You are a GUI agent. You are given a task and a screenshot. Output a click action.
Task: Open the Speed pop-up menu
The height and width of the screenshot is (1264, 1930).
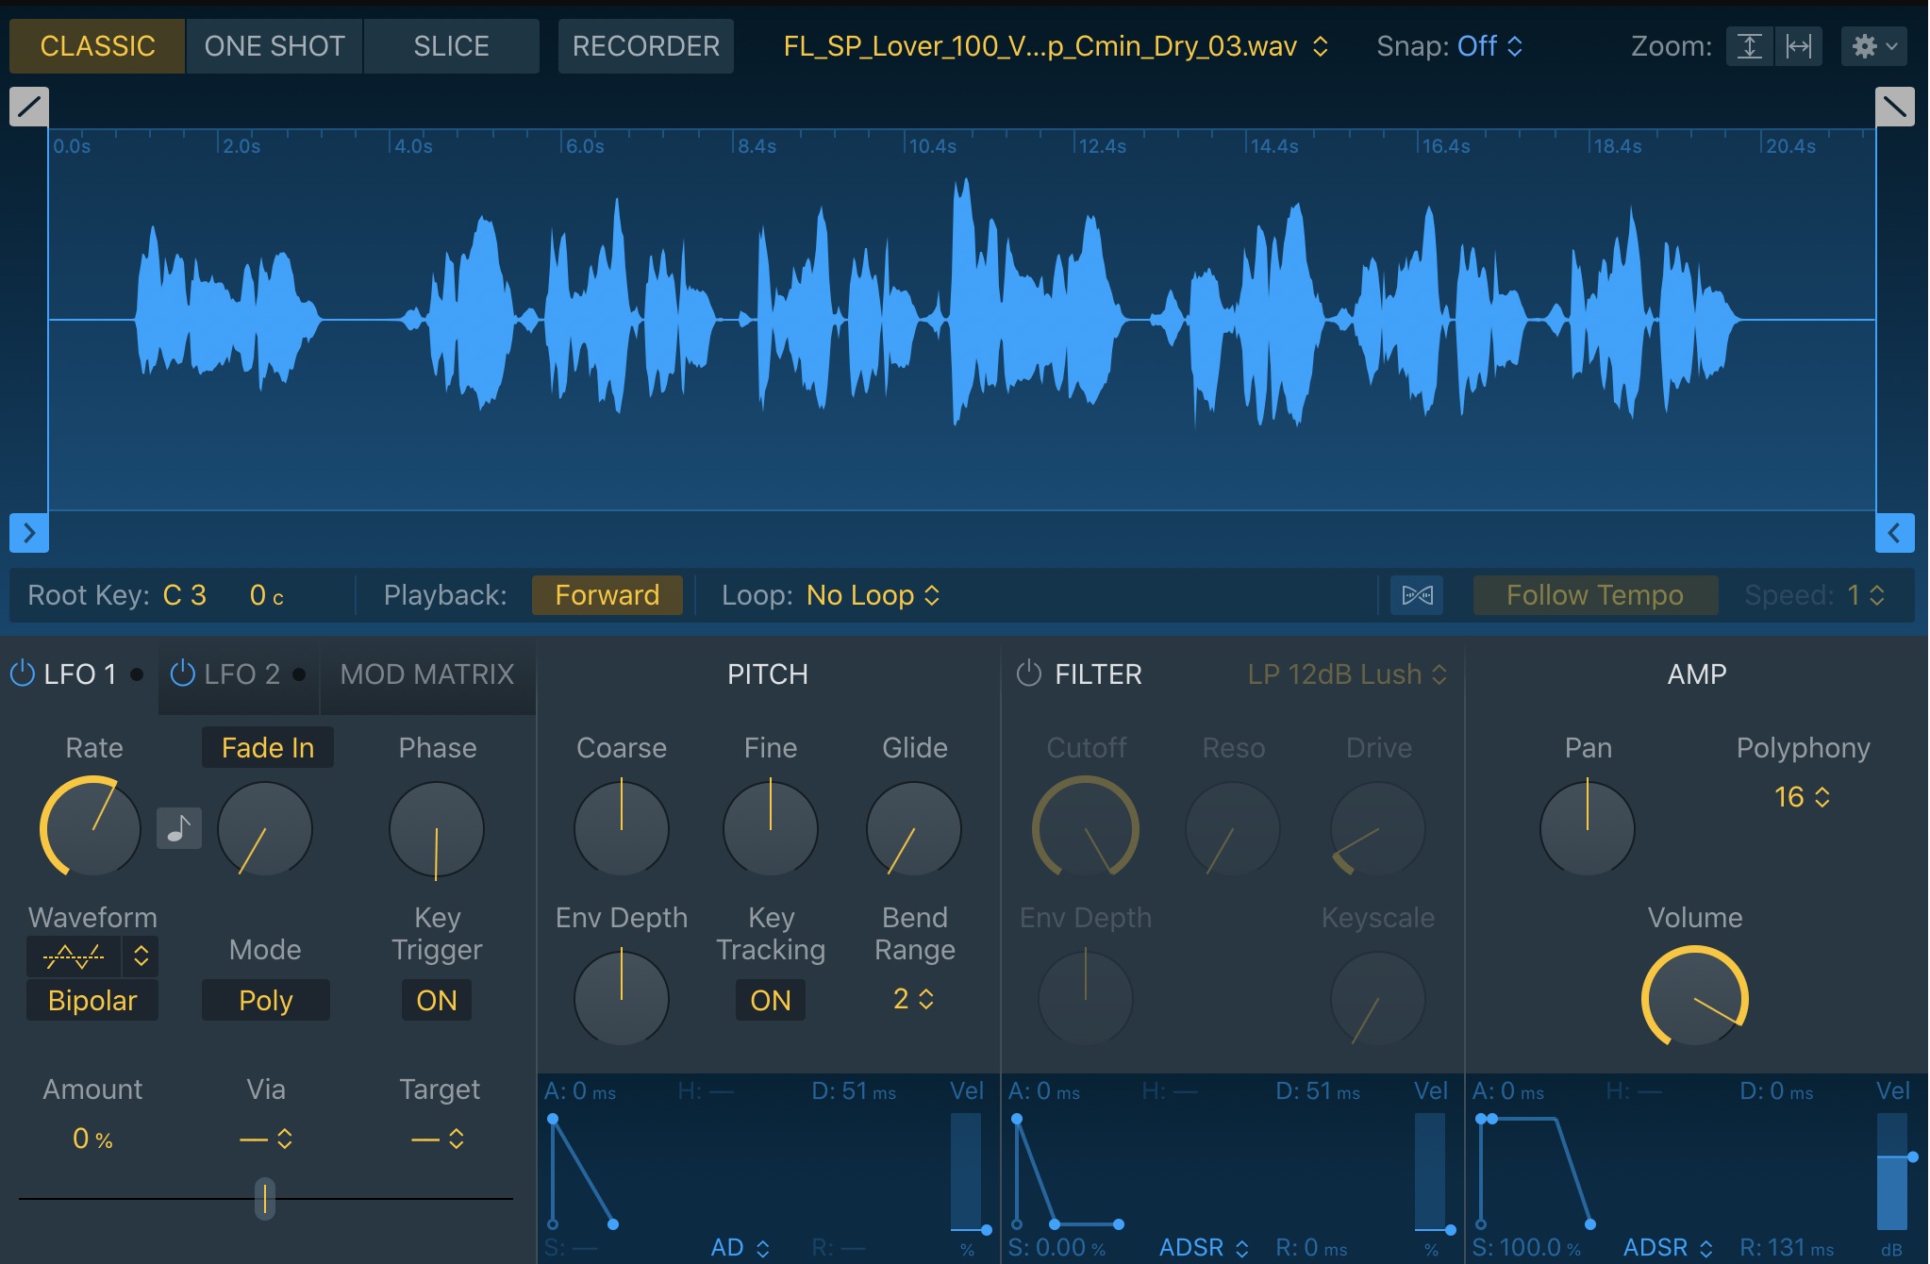(x=1866, y=595)
